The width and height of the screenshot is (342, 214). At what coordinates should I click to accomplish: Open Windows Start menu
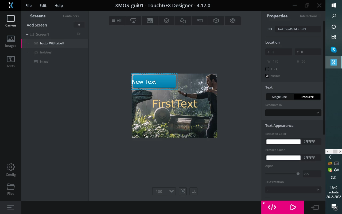tap(334, 5)
